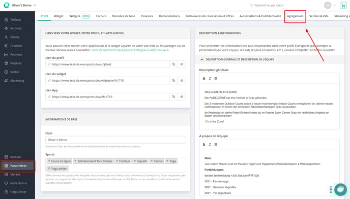Click the Nom field with Oliver's Demo

(115, 140)
